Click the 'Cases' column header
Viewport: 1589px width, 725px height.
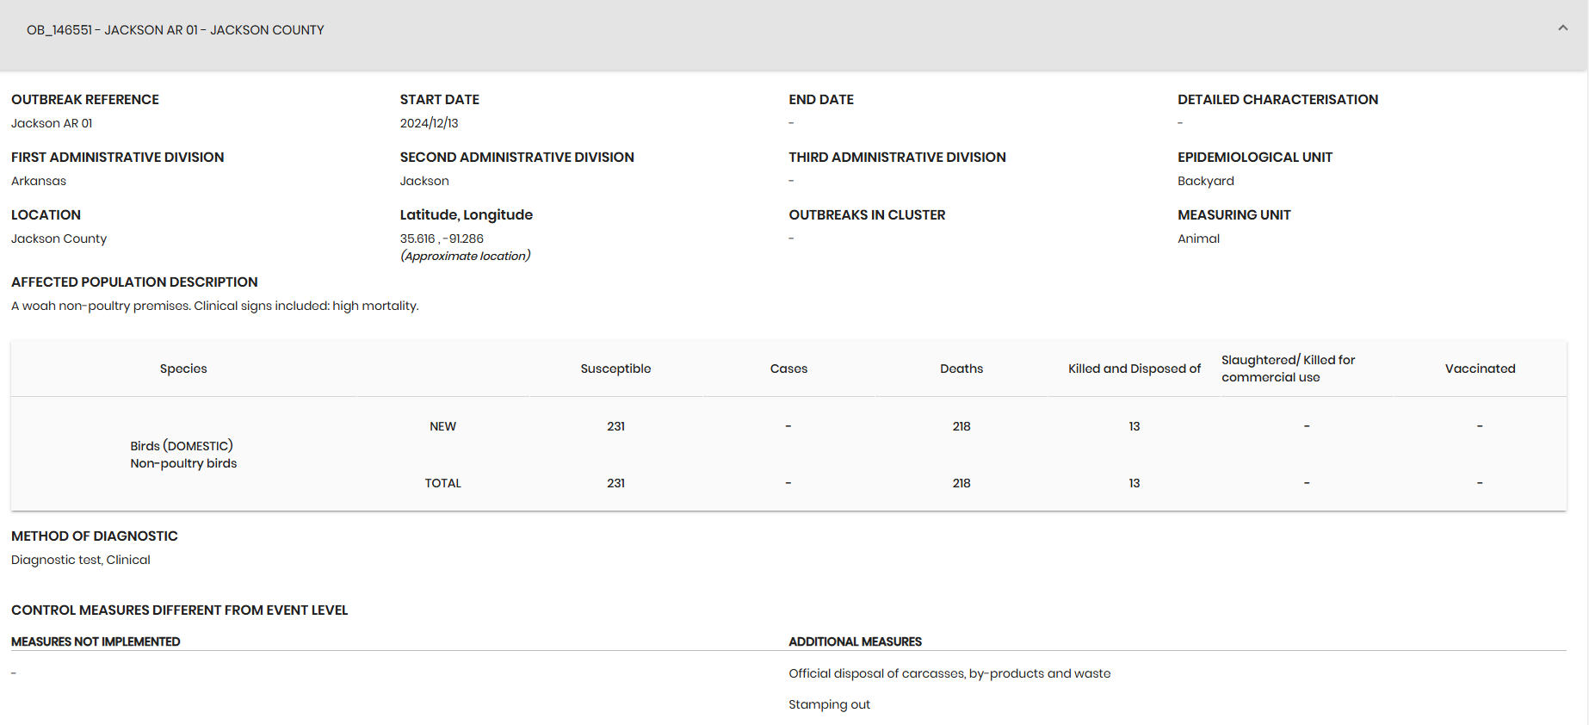788,369
